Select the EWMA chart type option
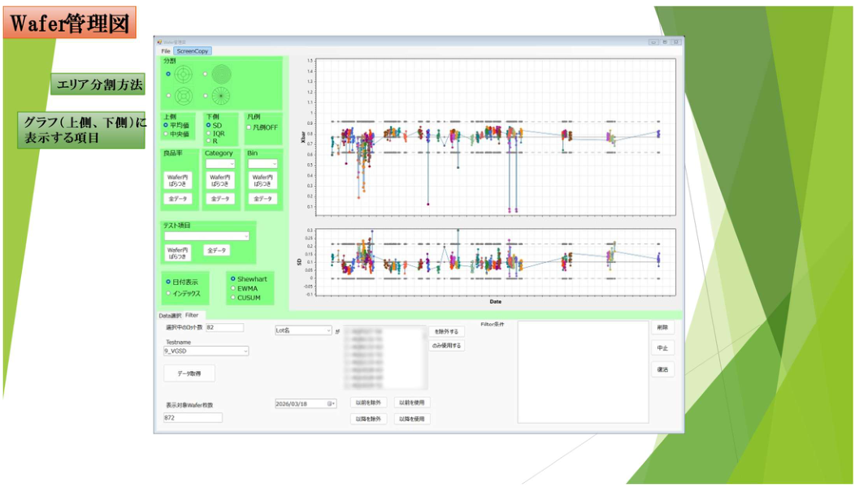 click(233, 288)
